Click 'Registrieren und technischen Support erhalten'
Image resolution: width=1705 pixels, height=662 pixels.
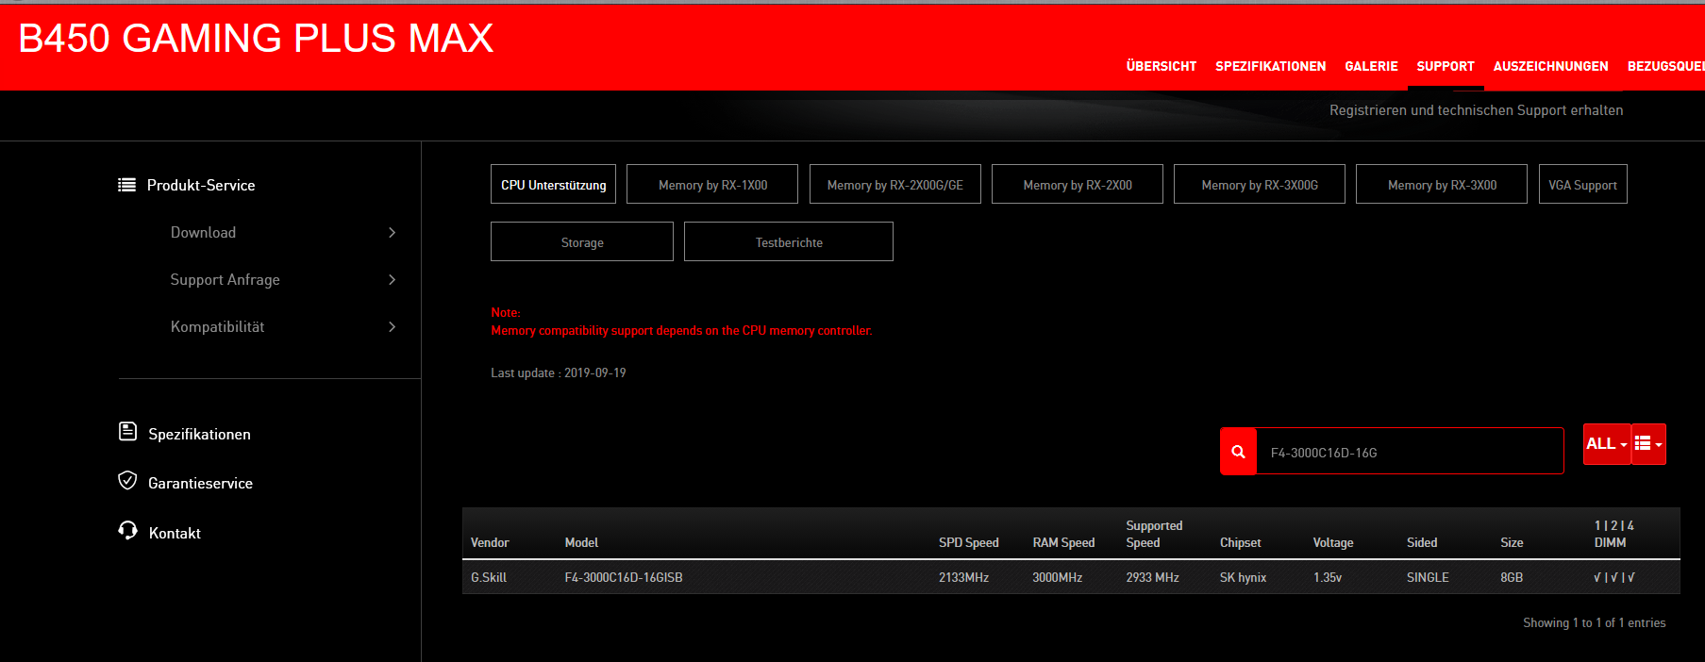coord(1476,110)
